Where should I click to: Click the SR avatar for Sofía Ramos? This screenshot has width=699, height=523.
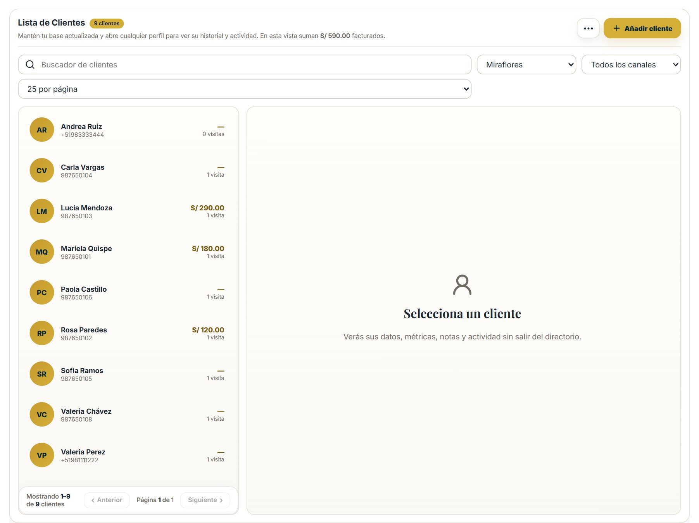click(x=42, y=374)
